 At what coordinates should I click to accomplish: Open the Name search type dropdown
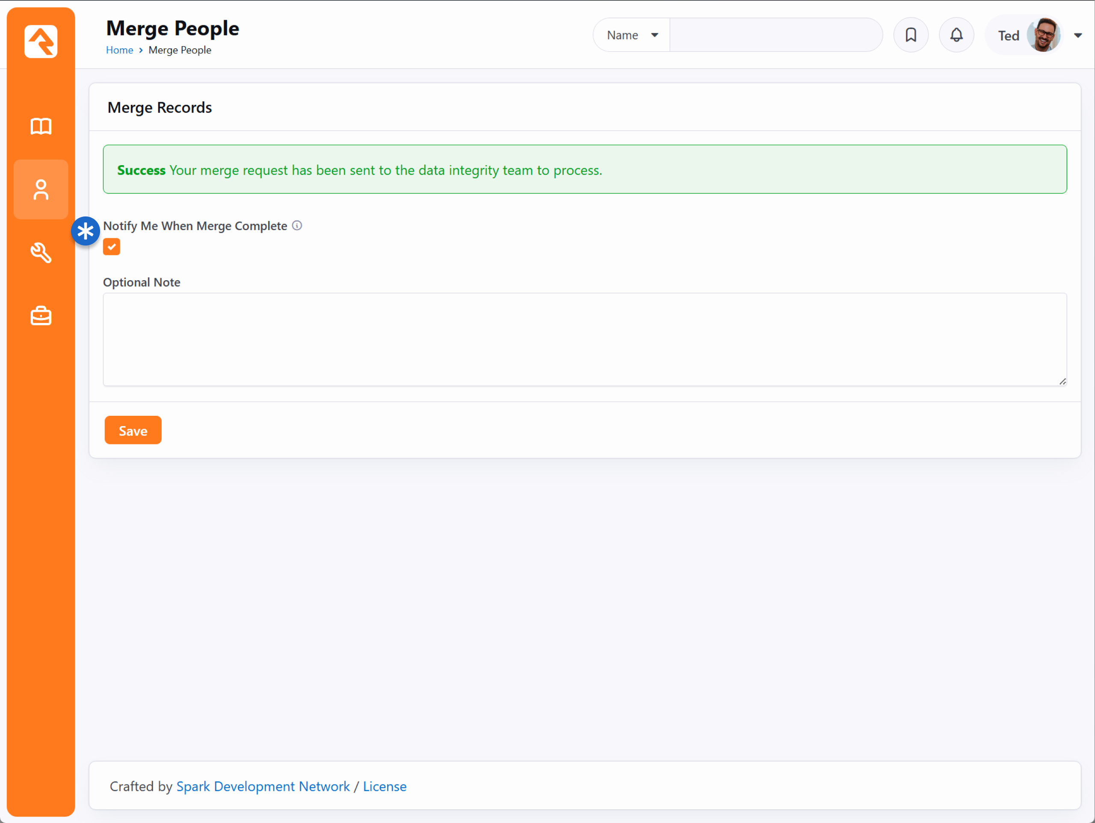pos(632,35)
